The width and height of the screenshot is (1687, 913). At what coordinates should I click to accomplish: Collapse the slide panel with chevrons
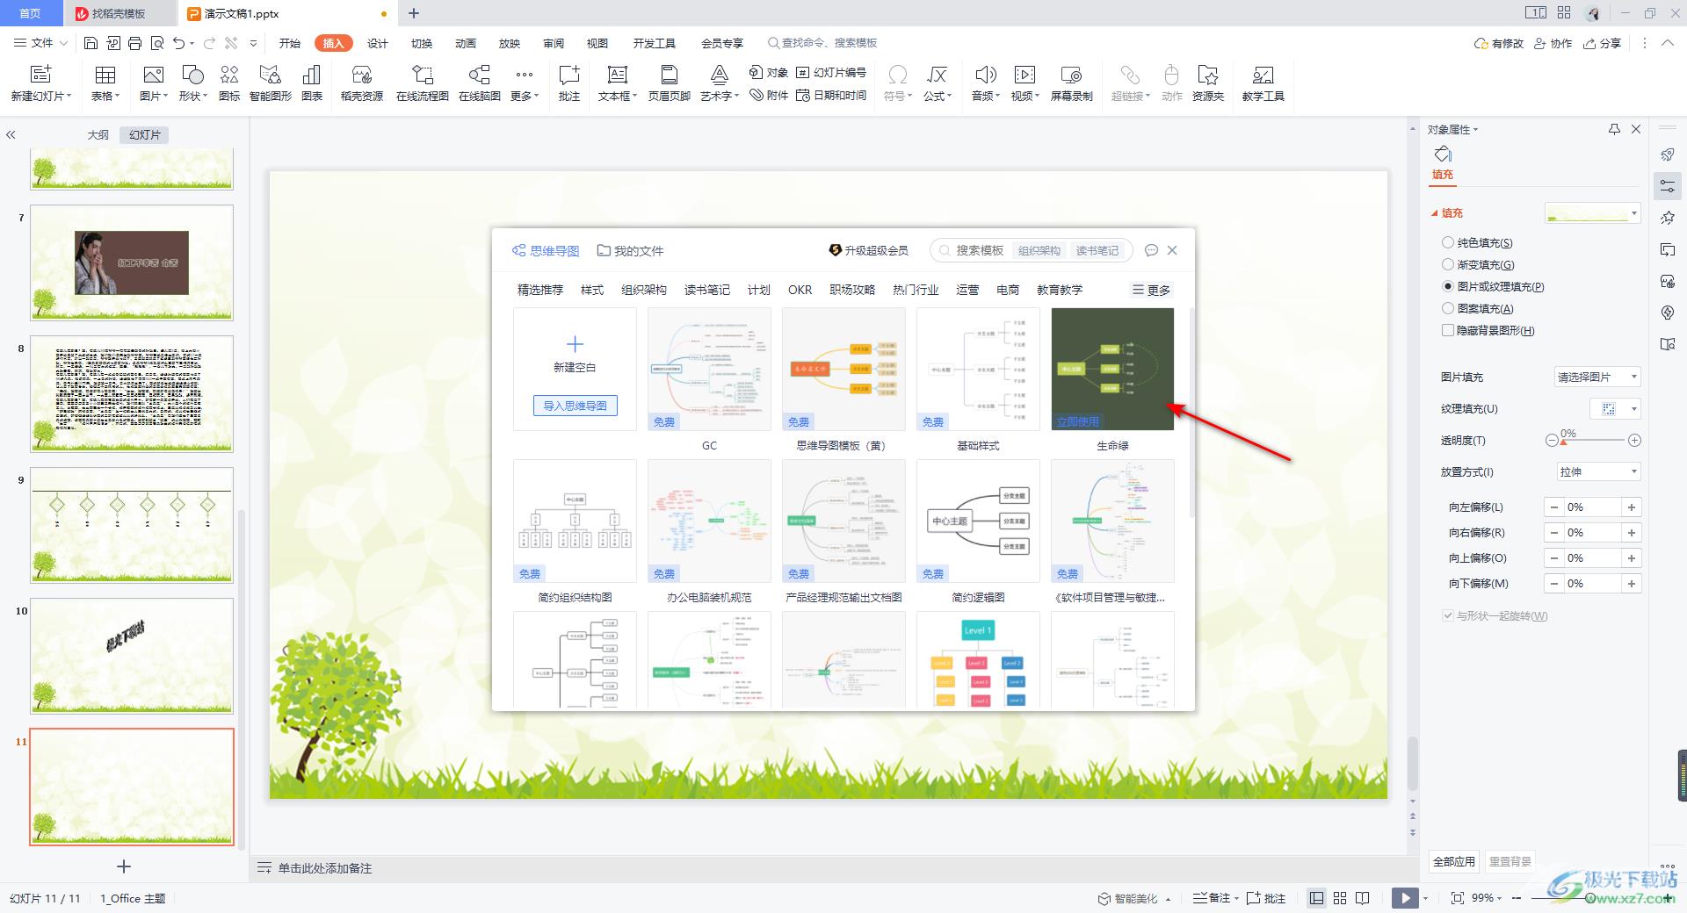11,134
